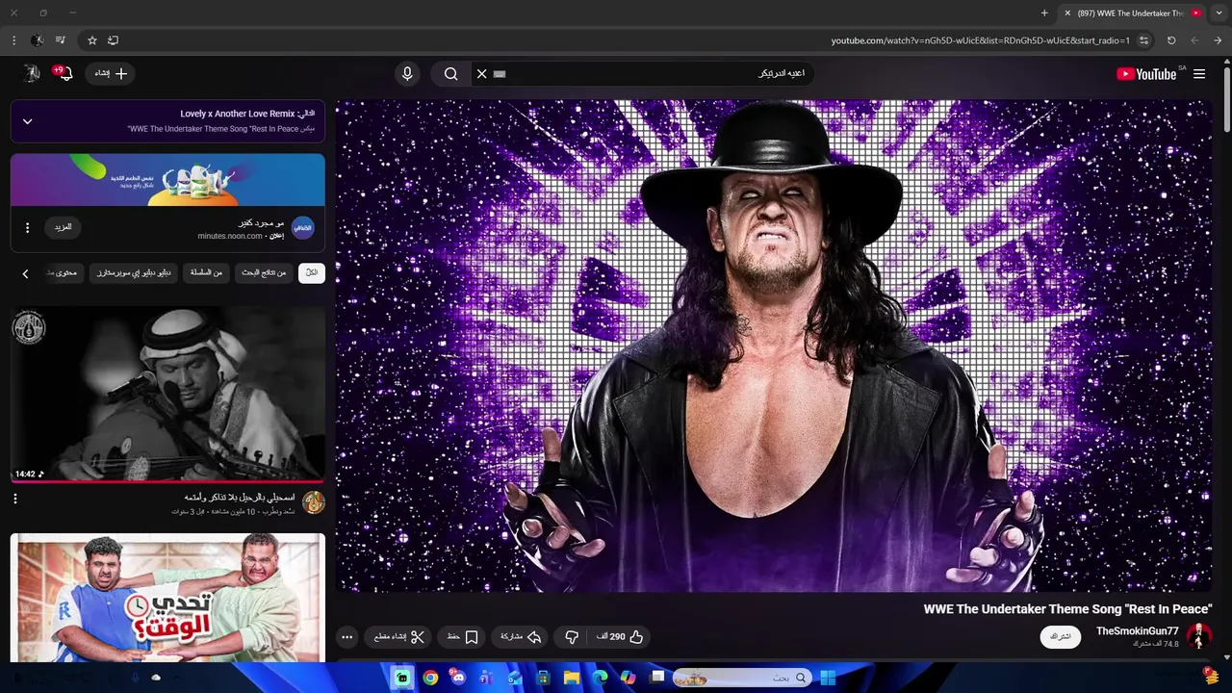Open YouTube account avatar menu
Image resolution: width=1232 pixels, height=693 pixels.
click(x=31, y=74)
